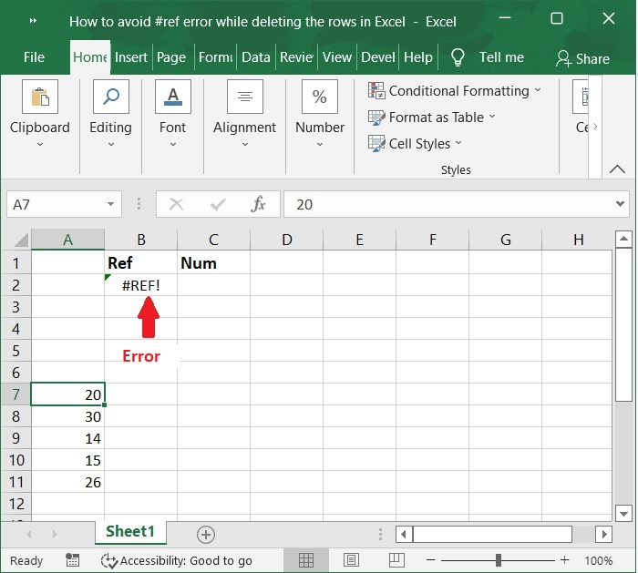Switch to the Formulas tab
Image resolution: width=638 pixels, height=573 pixels.
point(215,57)
